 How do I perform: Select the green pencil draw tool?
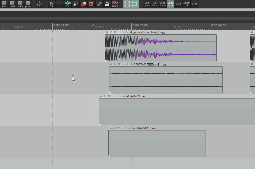[x=99, y=4]
